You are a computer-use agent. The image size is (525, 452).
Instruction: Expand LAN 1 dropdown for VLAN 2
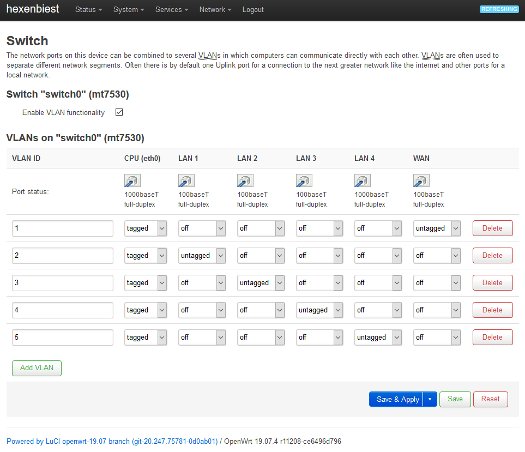202,256
